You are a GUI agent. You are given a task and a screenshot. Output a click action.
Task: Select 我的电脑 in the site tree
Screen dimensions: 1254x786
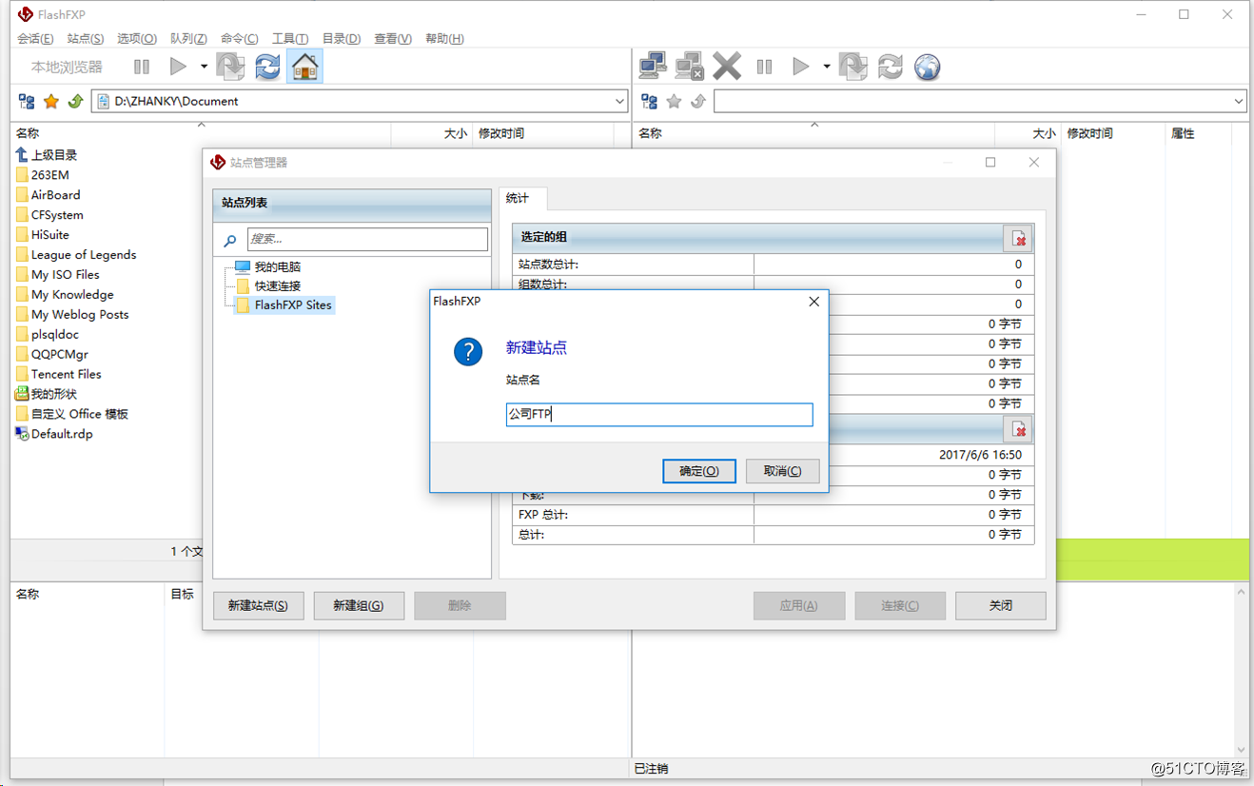pos(277,266)
